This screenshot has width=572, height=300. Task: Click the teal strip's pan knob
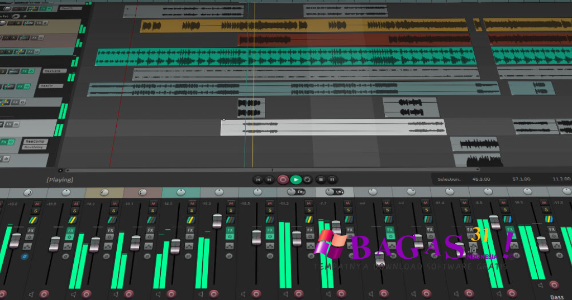(181, 192)
